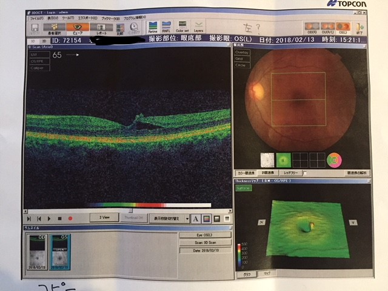Click the right arrow of B-scan scrollbar
Image resolution: width=388 pixels, height=291 pixels.
(x=230, y=211)
